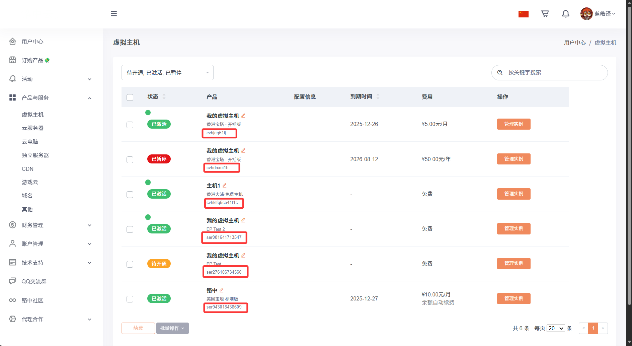Screen dimensions: 632x346
Task: Click the hamburger menu icon
Action: tap(114, 14)
